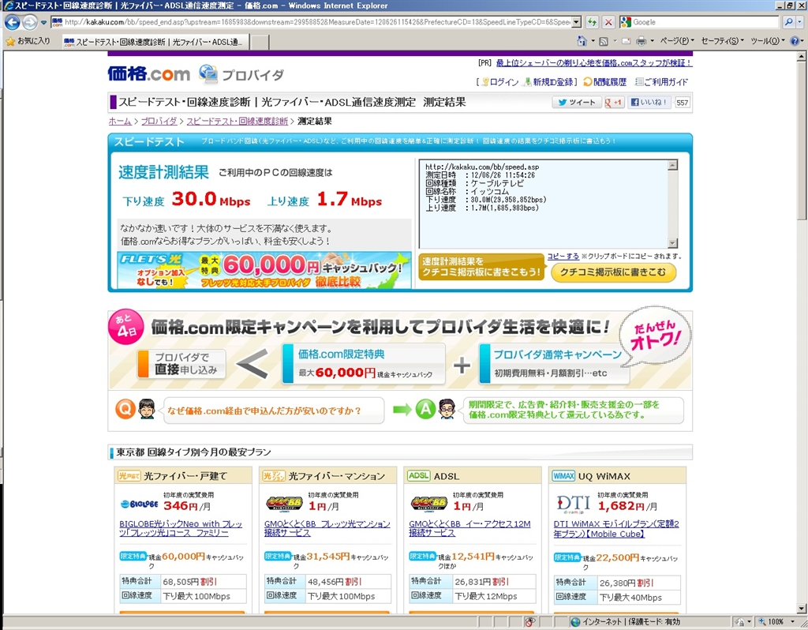
Task: Click the DTI logo in UQ WiMAX card
Action: coord(573,504)
